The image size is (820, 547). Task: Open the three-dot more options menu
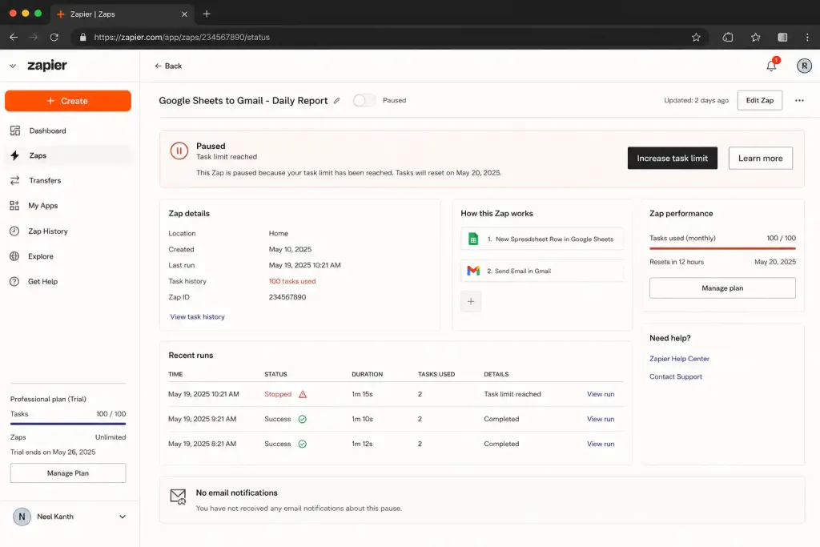[799, 100]
